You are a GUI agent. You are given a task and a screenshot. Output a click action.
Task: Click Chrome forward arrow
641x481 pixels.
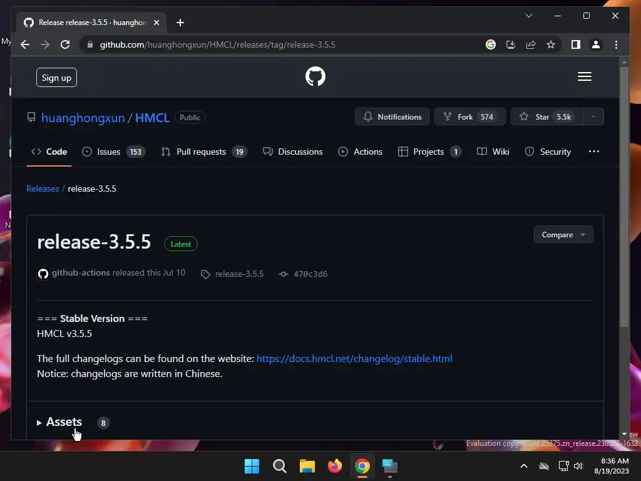tap(45, 44)
